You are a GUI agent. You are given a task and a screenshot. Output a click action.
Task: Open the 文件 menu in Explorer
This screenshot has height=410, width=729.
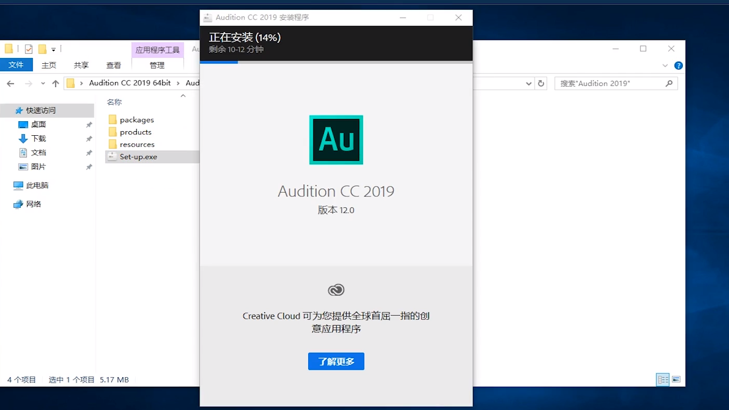[16, 65]
